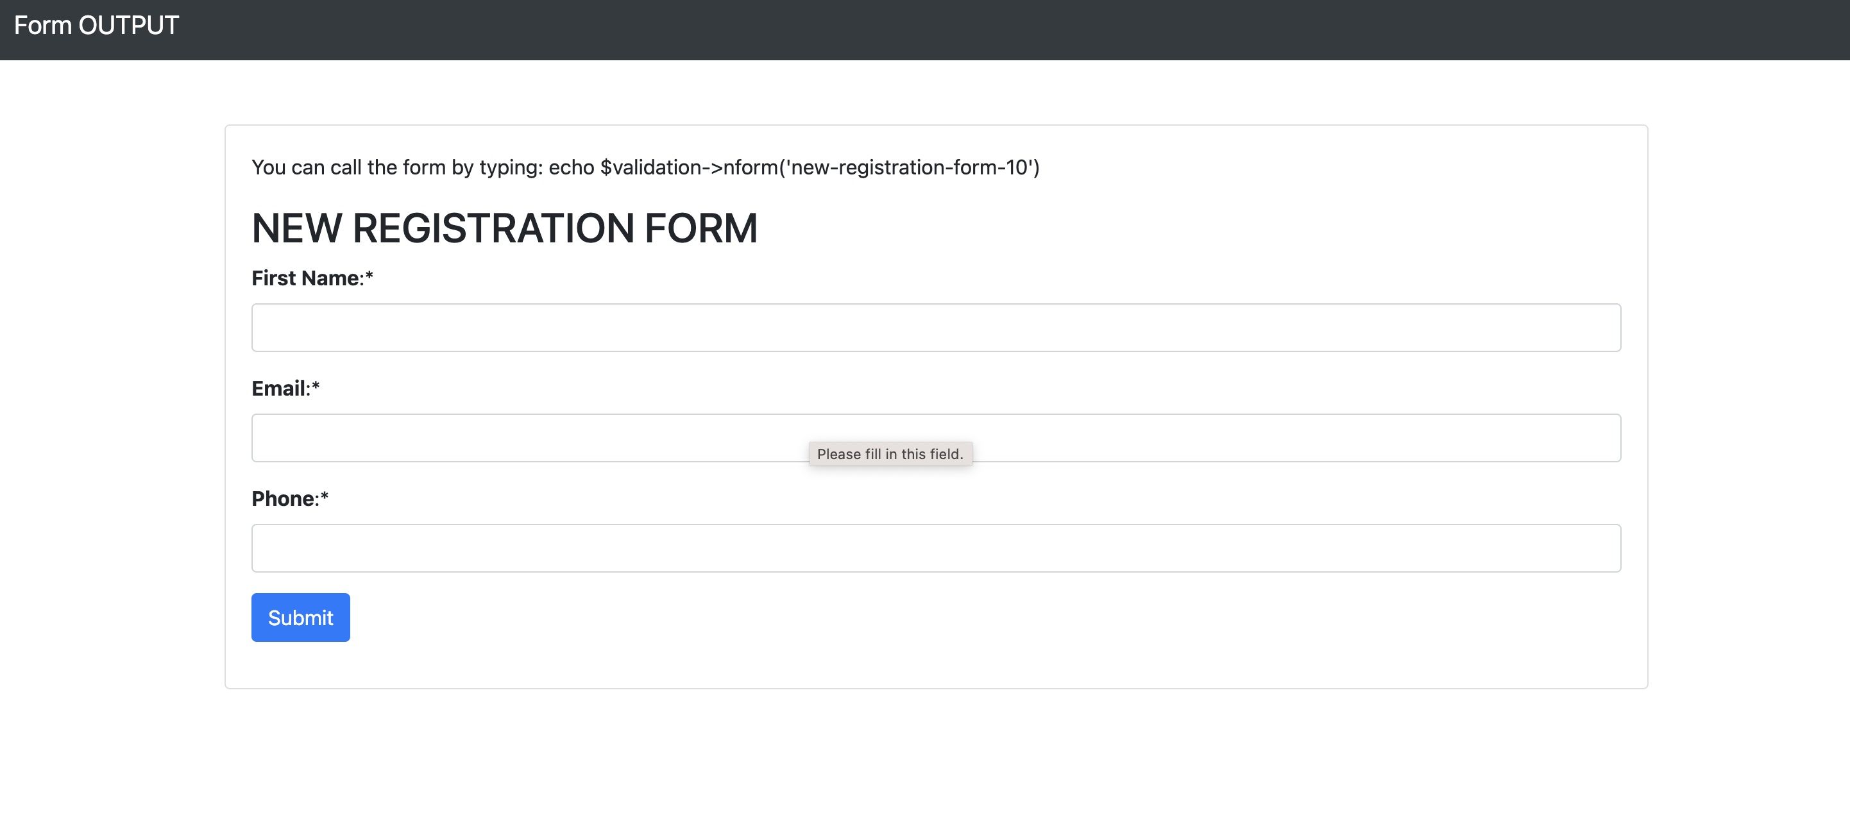Click the Phone label text
The image size is (1850, 831).
[283, 499]
